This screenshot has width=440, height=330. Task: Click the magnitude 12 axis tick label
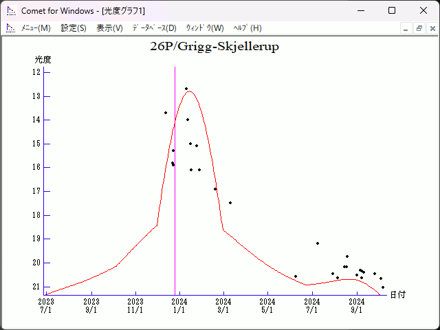coord(36,72)
